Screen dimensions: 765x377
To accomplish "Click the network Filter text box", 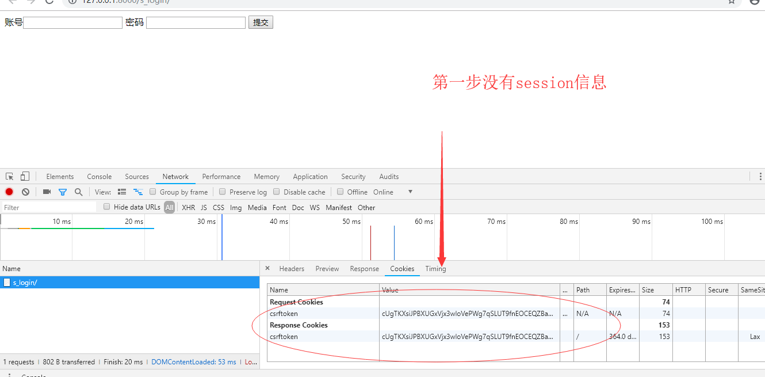I will coord(49,207).
